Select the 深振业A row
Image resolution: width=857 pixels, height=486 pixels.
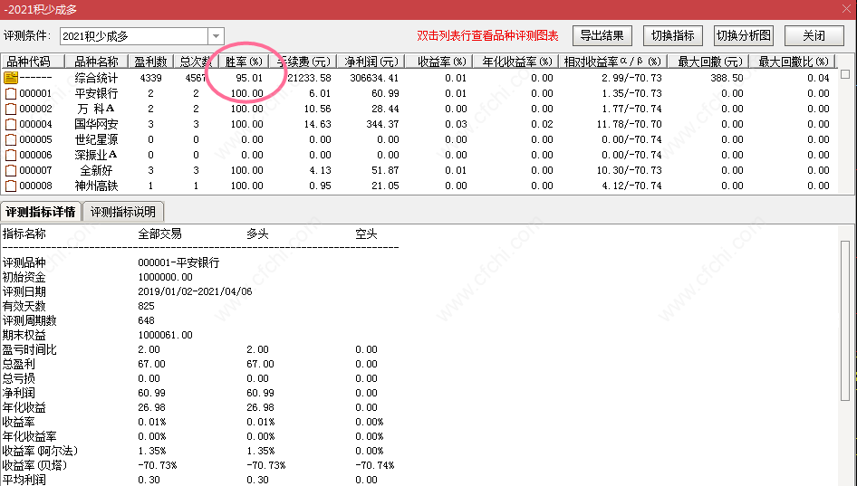[419, 155]
